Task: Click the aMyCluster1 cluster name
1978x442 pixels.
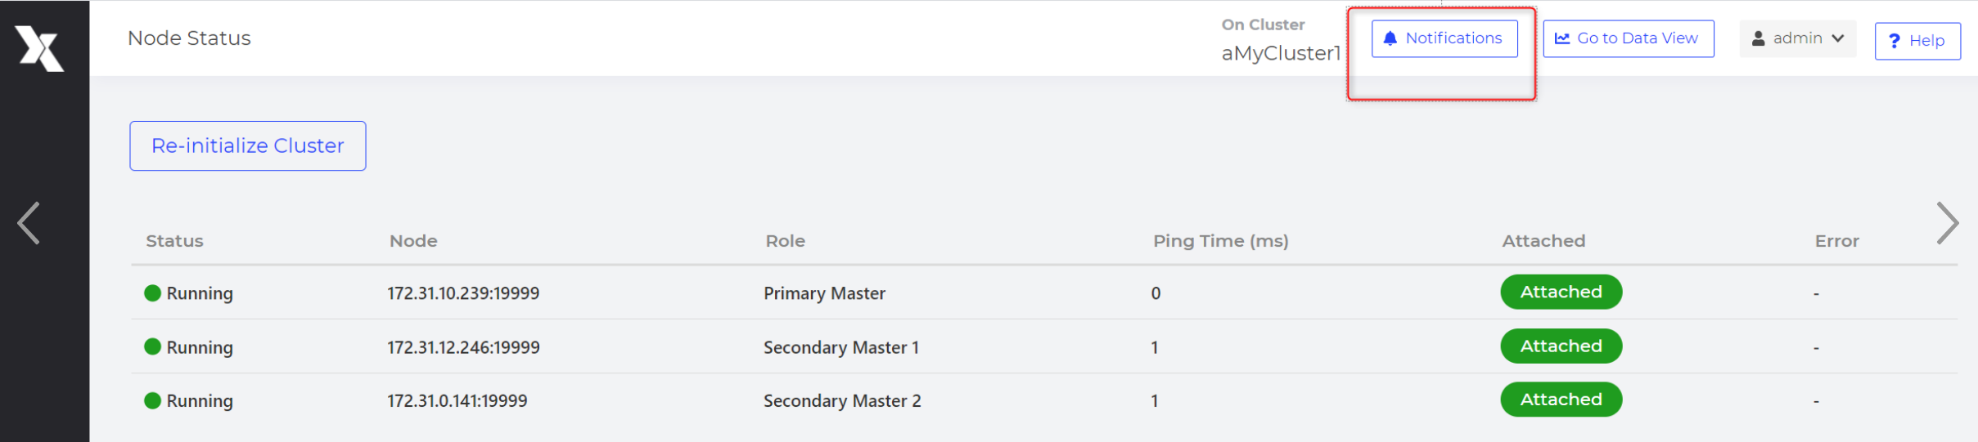Action: (1282, 53)
